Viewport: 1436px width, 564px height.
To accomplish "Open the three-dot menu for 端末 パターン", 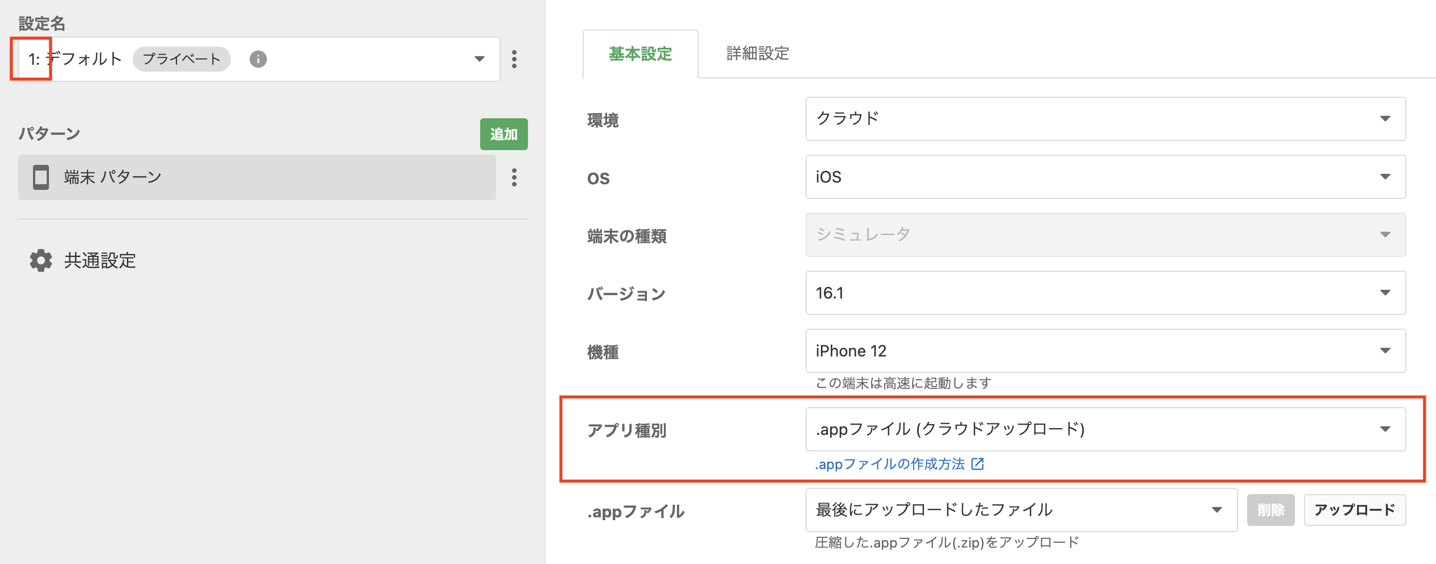I will pos(514,177).
